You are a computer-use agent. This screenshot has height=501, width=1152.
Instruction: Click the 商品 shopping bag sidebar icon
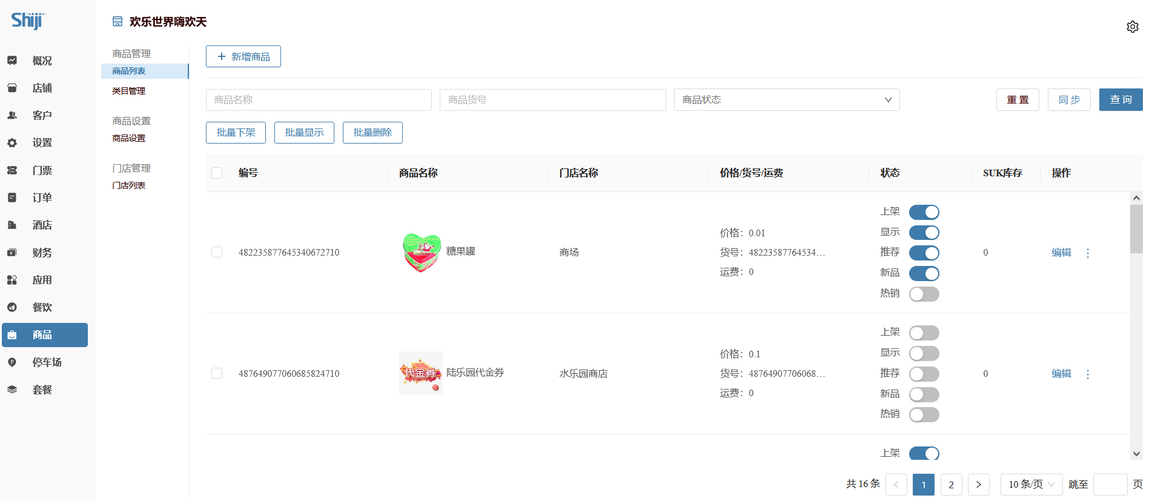(12, 335)
